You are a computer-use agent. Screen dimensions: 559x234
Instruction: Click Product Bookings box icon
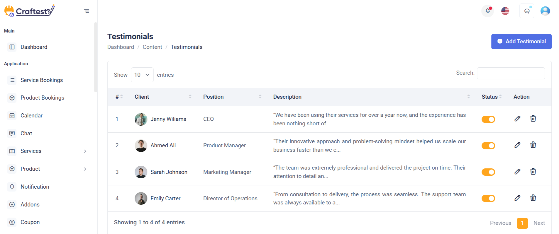click(x=12, y=98)
